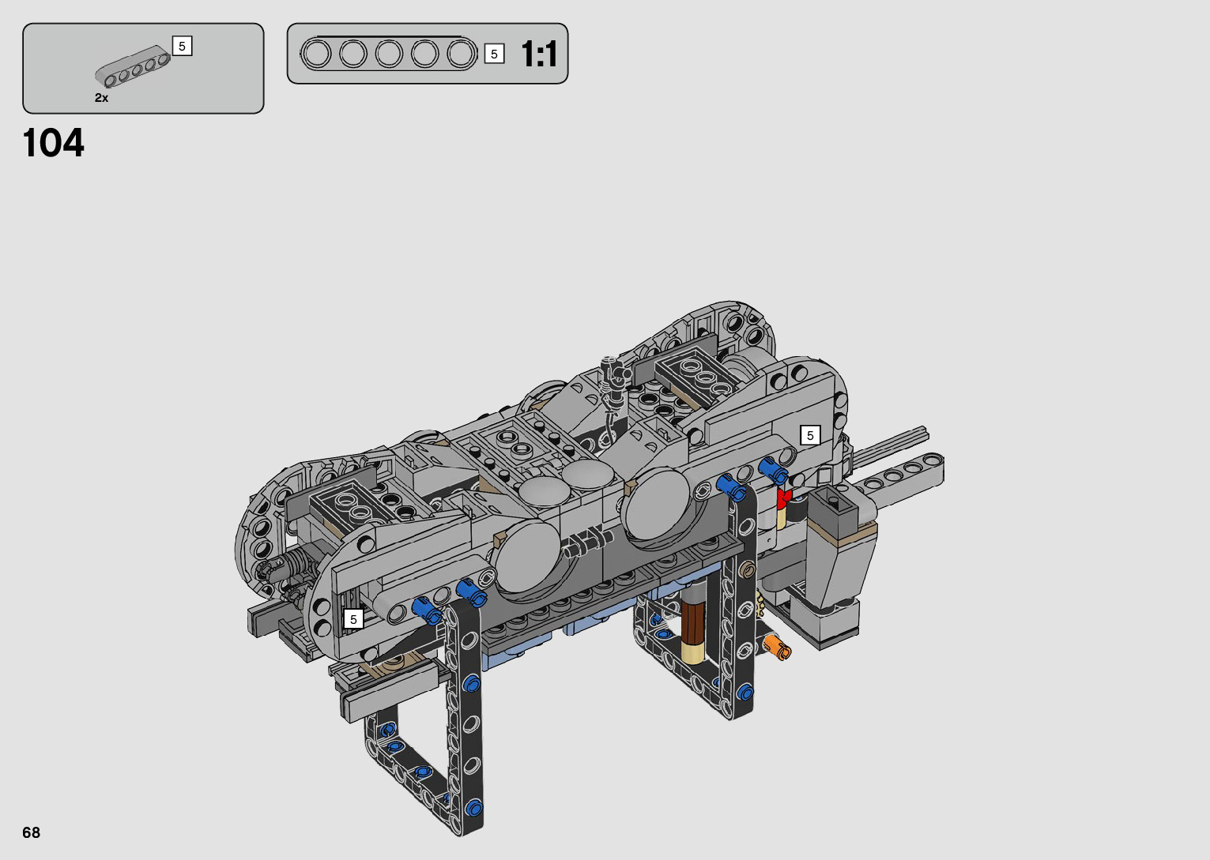Click the brown cylinder under the model
Image resolution: width=1210 pixels, height=860 pixels.
point(693,624)
